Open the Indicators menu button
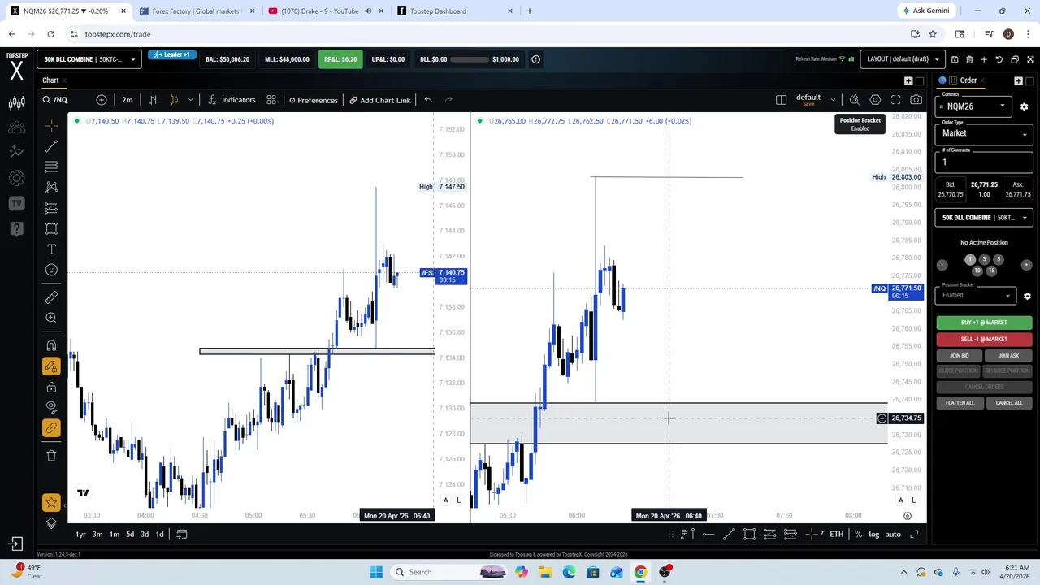 (x=232, y=100)
